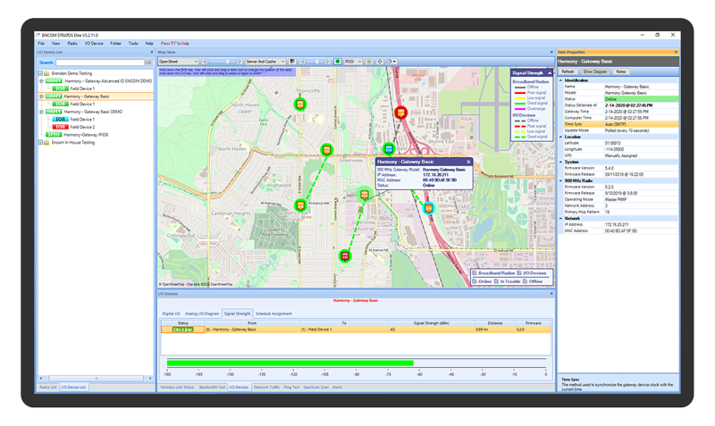Collapse the Harmony - Gateway Basic DEMO tree node
This screenshot has height=426, width=715.
[41, 112]
